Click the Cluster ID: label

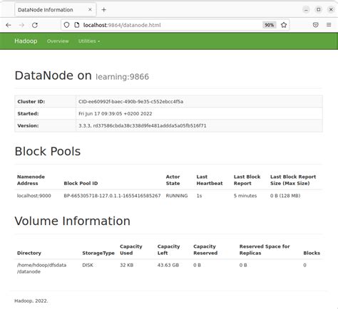pos(31,102)
